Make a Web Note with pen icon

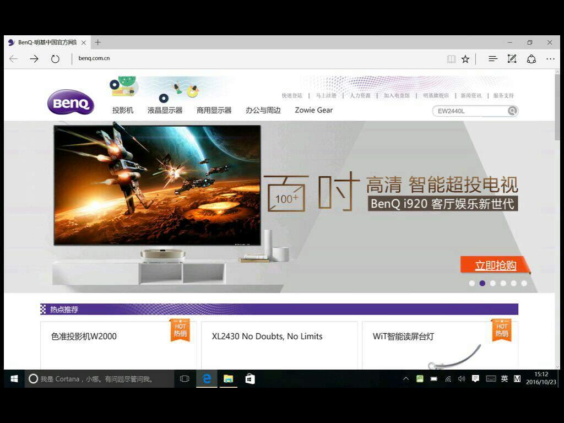point(512,58)
